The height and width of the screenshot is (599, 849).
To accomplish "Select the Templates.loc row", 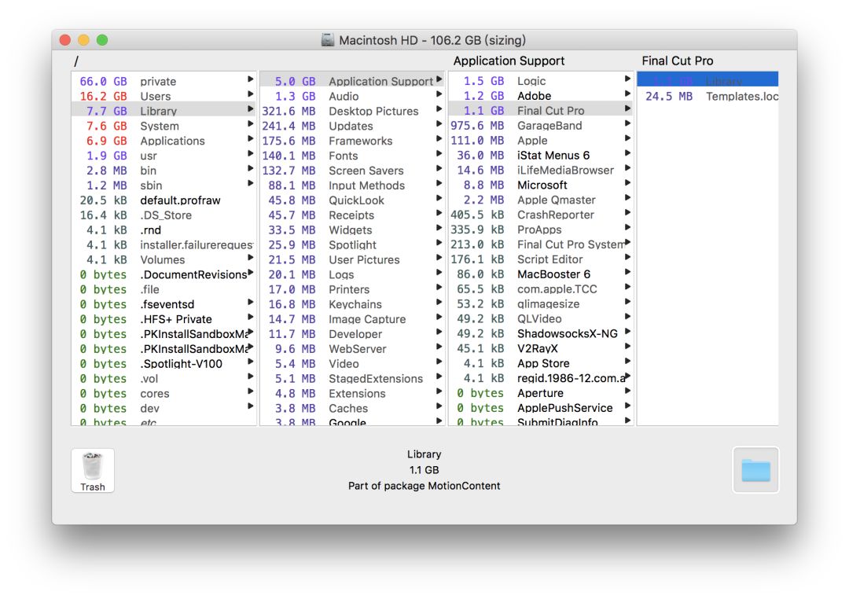I will [x=707, y=97].
